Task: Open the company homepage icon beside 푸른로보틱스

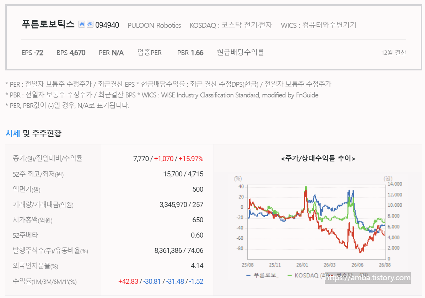Action: pos(82,25)
